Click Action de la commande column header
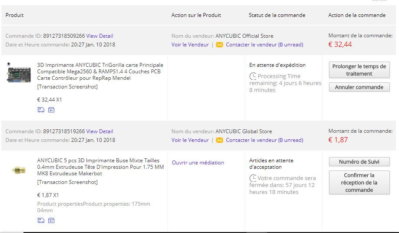399x233 pixels. (357, 15)
